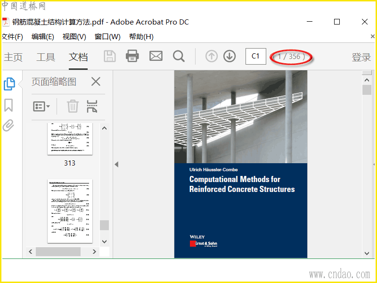The image size is (377, 283).
Task: Click the 313 page label
Action: click(70, 163)
